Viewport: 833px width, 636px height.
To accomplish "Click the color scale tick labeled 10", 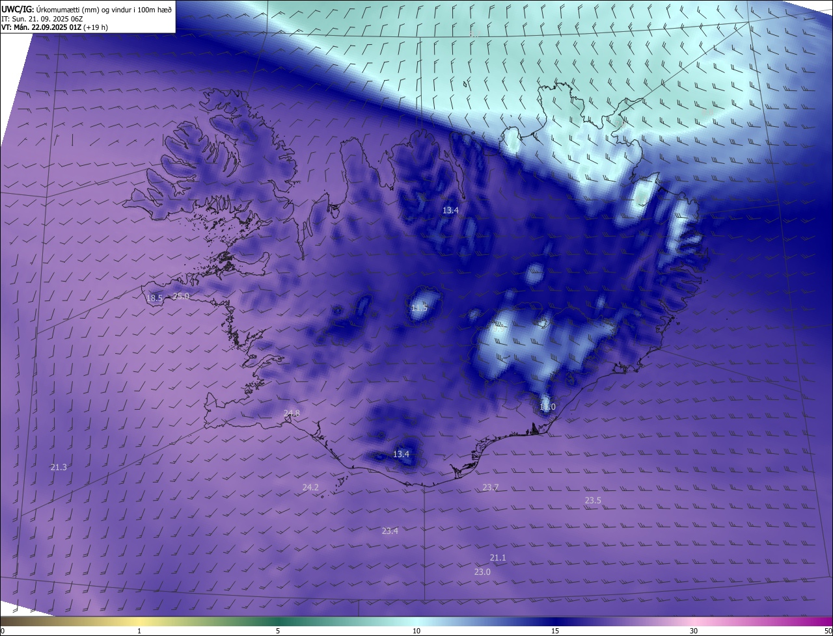I will click(x=416, y=631).
